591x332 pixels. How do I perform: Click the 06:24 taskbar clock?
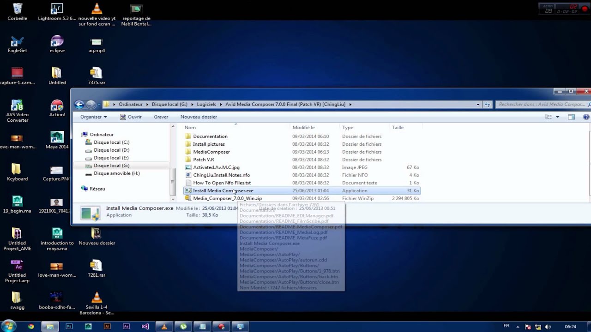point(571,326)
